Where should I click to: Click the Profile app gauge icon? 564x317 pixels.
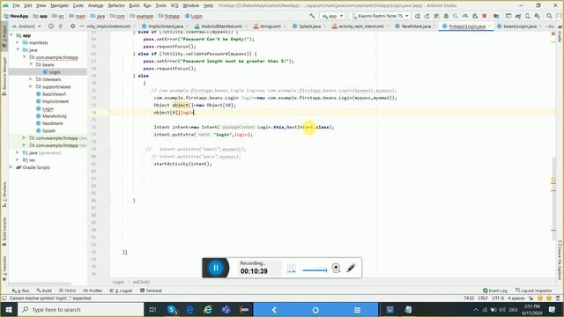465,16
